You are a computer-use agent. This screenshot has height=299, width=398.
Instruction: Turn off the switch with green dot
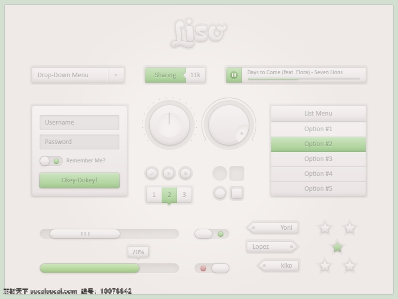point(212,234)
